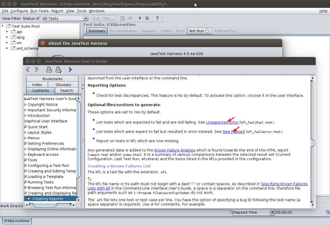
Task: Open the Run Tests menu
Action: 39,11
